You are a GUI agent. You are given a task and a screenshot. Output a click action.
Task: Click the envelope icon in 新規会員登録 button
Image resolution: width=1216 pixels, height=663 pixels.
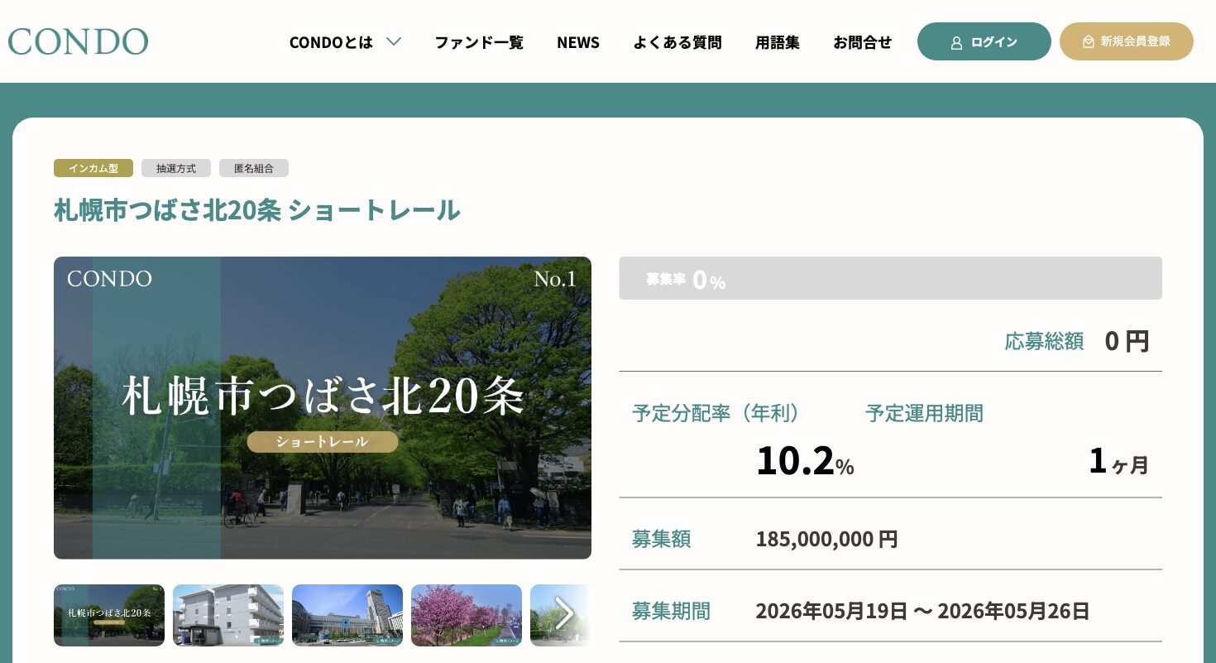[1089, 41]
